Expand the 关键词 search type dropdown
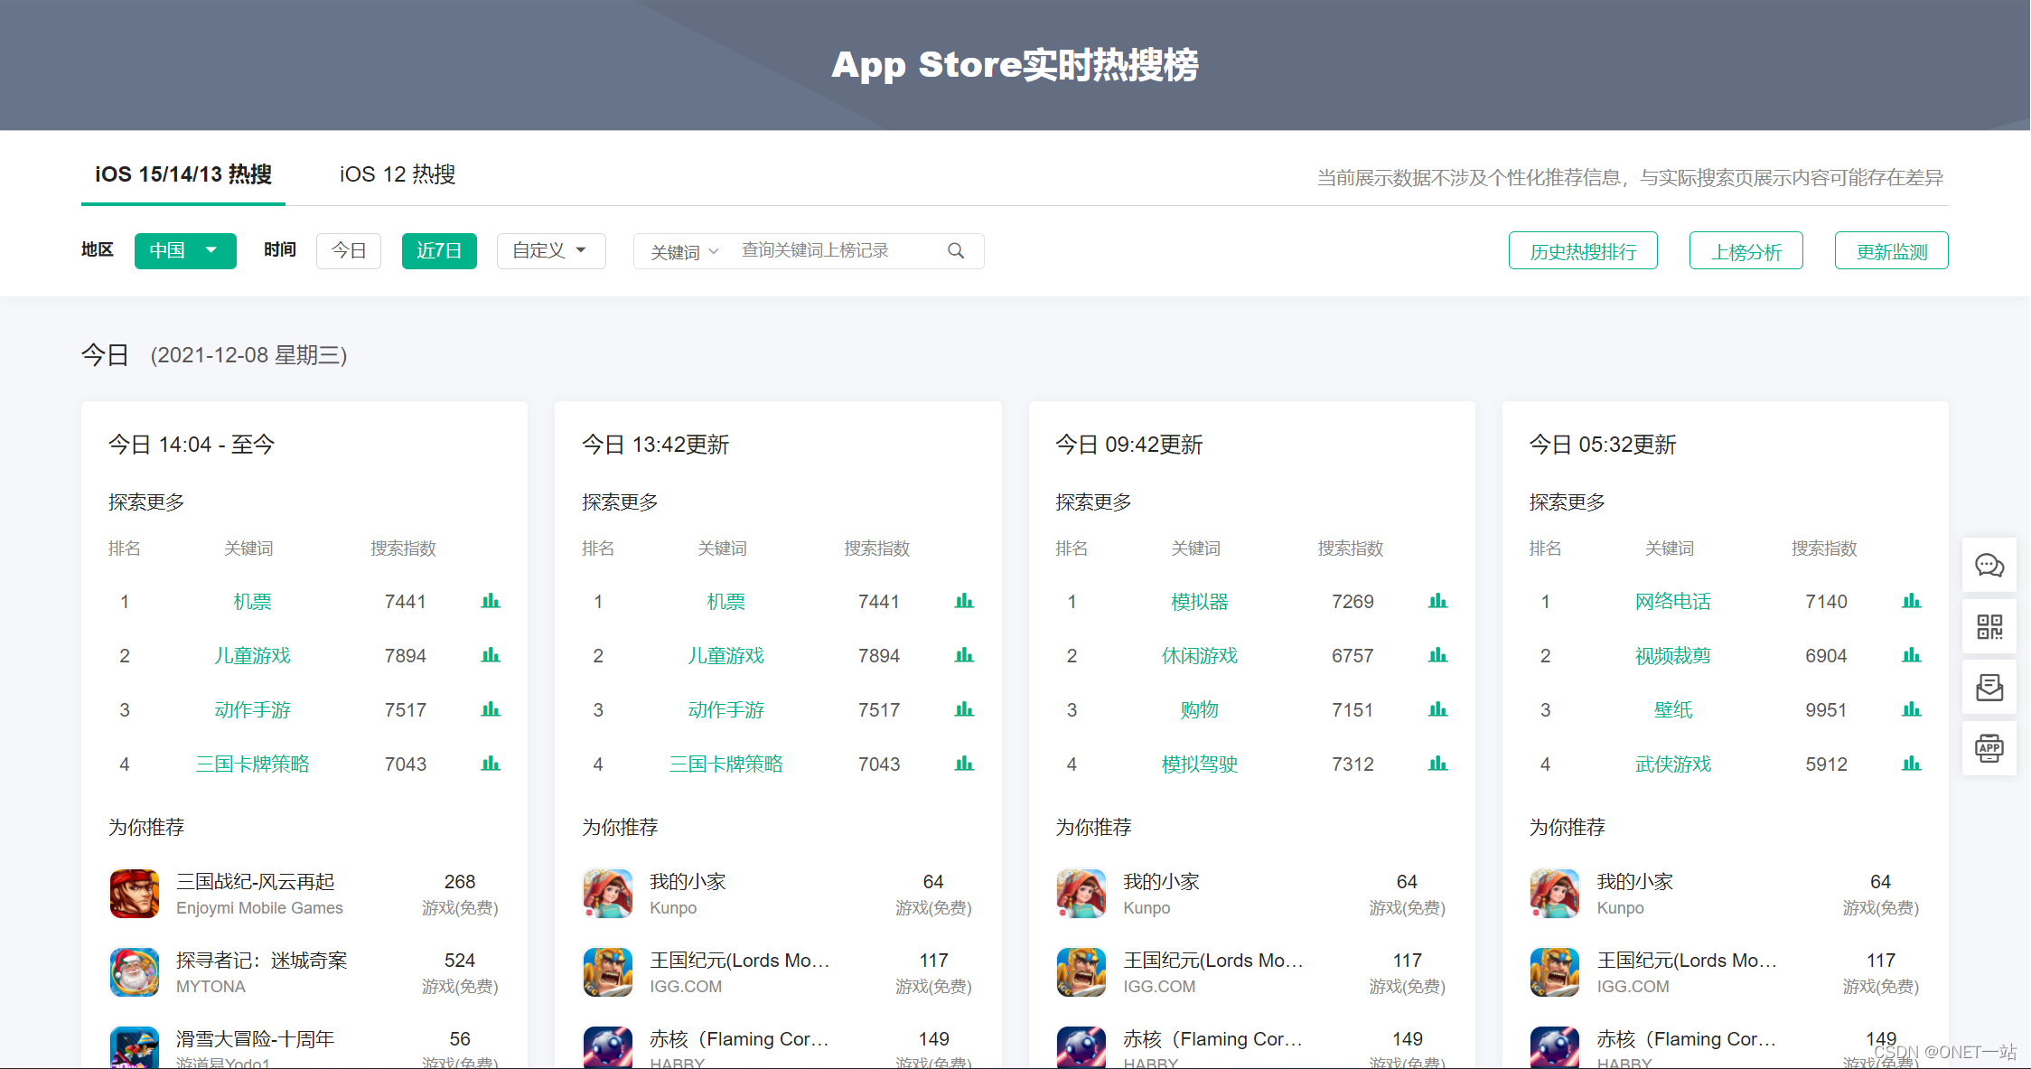2031x1069 pixels. pyautogui.click(x=684, y=252)
